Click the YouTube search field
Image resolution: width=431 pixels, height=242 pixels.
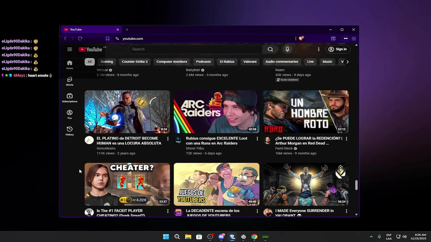pyautogui.click(x=195, y=49)
